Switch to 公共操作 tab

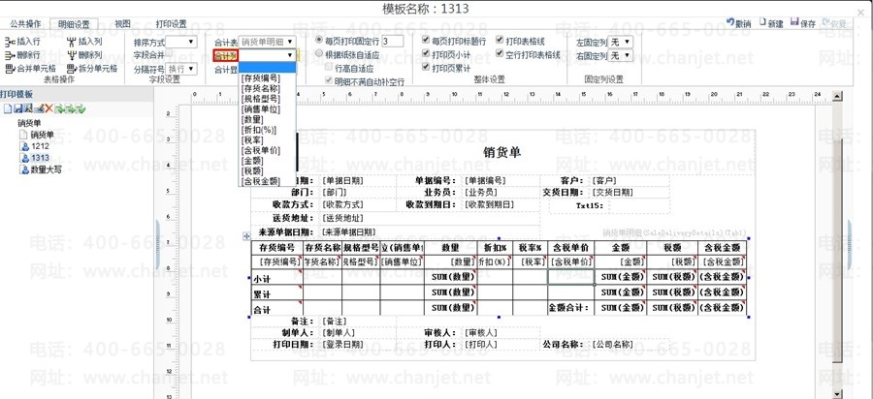tap(25, 24)
